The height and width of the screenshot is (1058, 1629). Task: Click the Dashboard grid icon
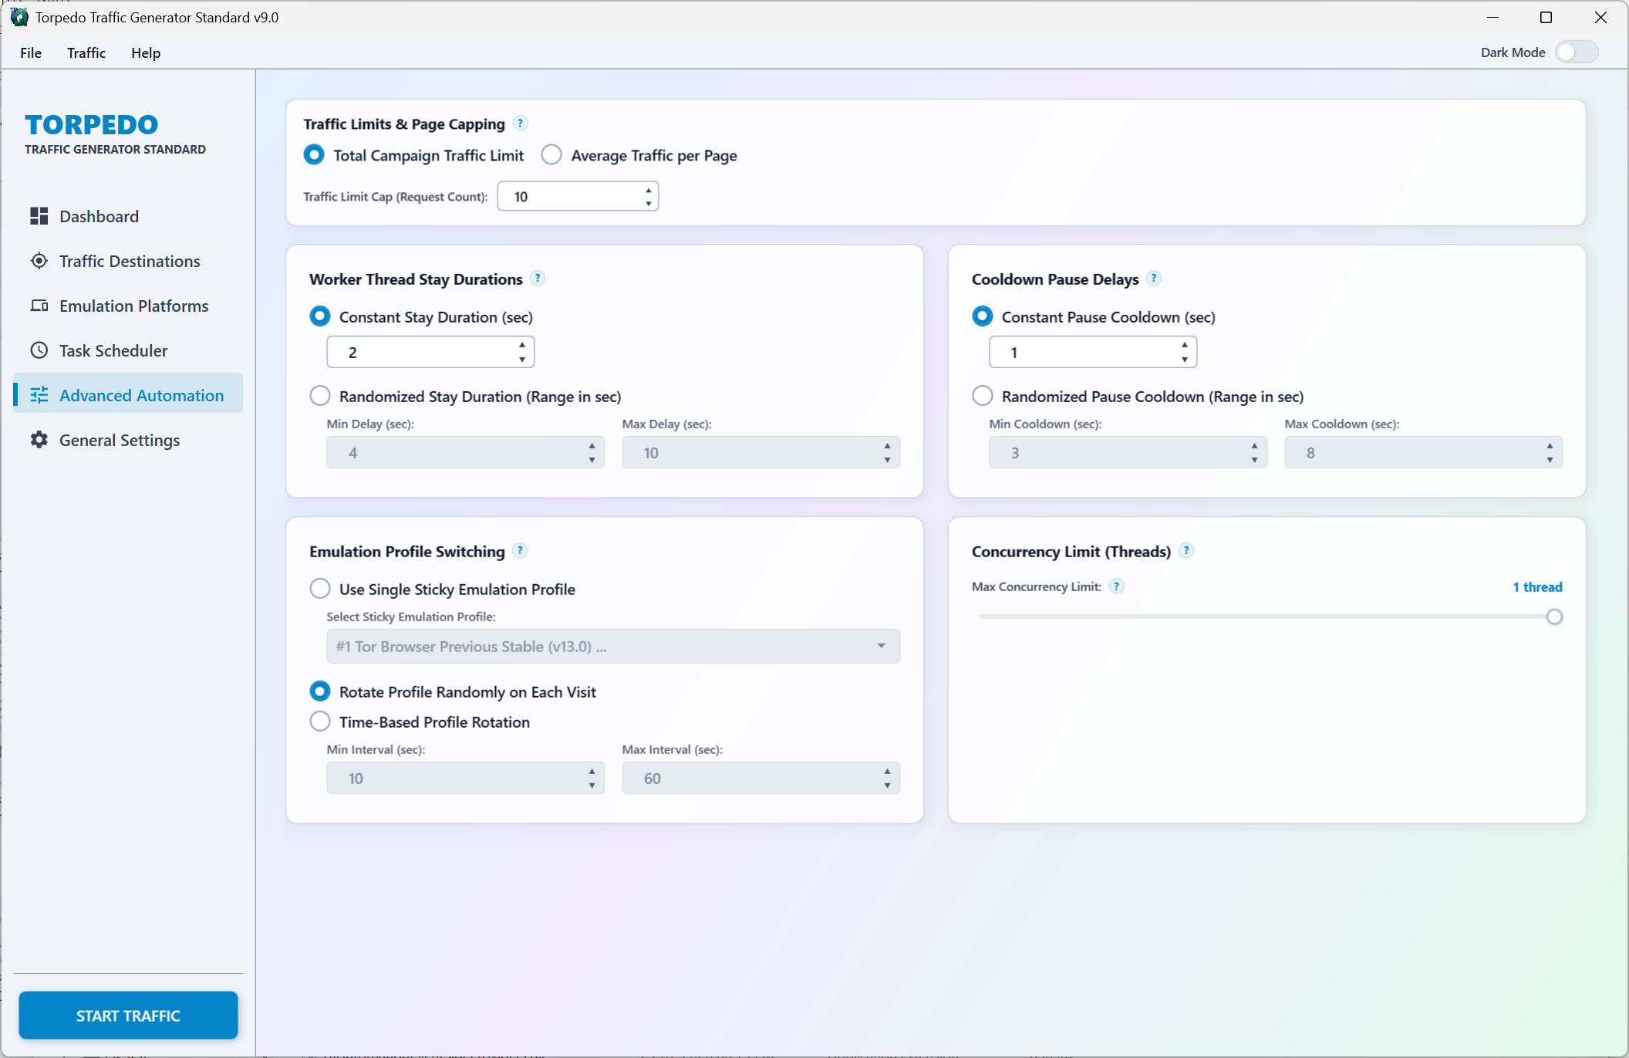pyautogui.click(x=39, y=216)
